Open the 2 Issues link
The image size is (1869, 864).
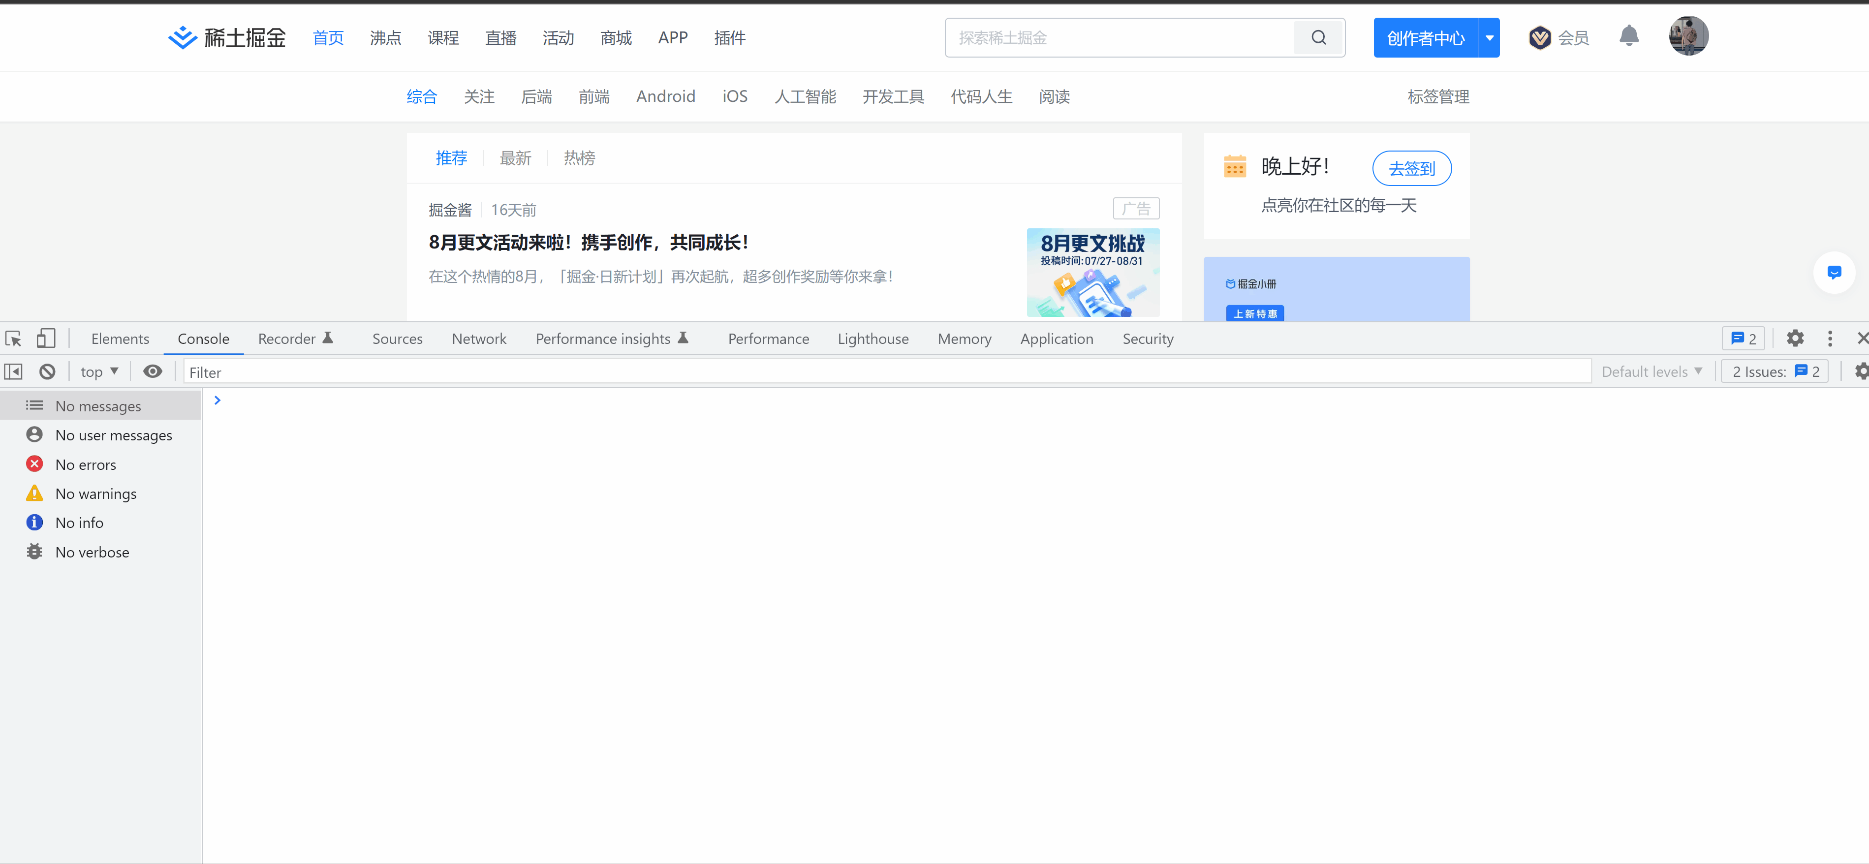(x=1775, y=372)
